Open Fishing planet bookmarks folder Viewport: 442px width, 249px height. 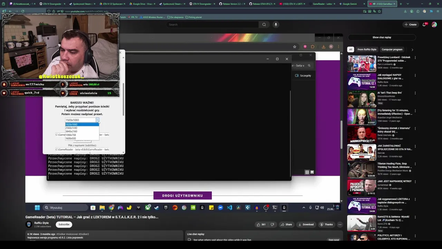point(194,17)
